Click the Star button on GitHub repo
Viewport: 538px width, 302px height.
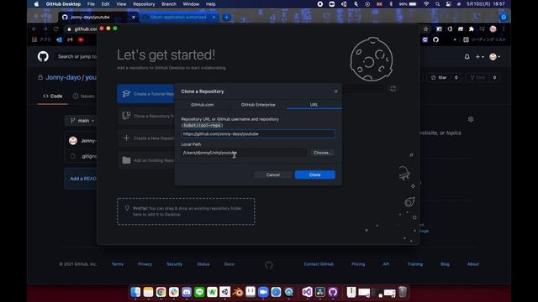click(x=439, y=77)
